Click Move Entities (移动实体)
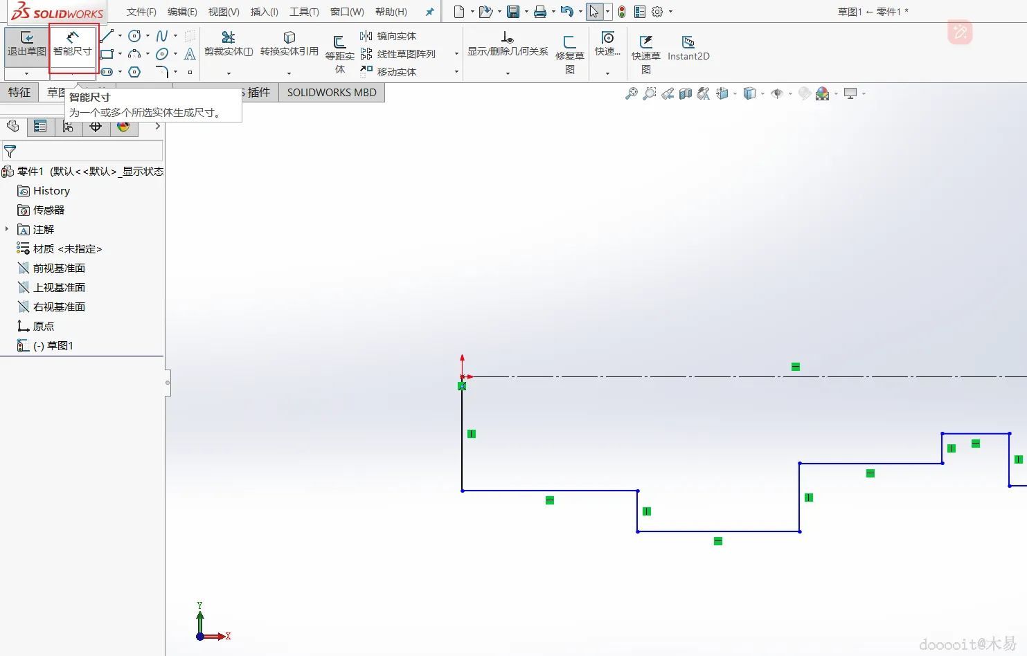This screenshot has width=1027, height=656. click(389, 72)
